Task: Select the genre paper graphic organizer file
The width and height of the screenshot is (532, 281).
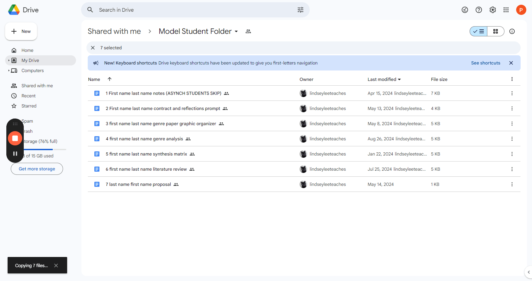Action: coord(304,124)
